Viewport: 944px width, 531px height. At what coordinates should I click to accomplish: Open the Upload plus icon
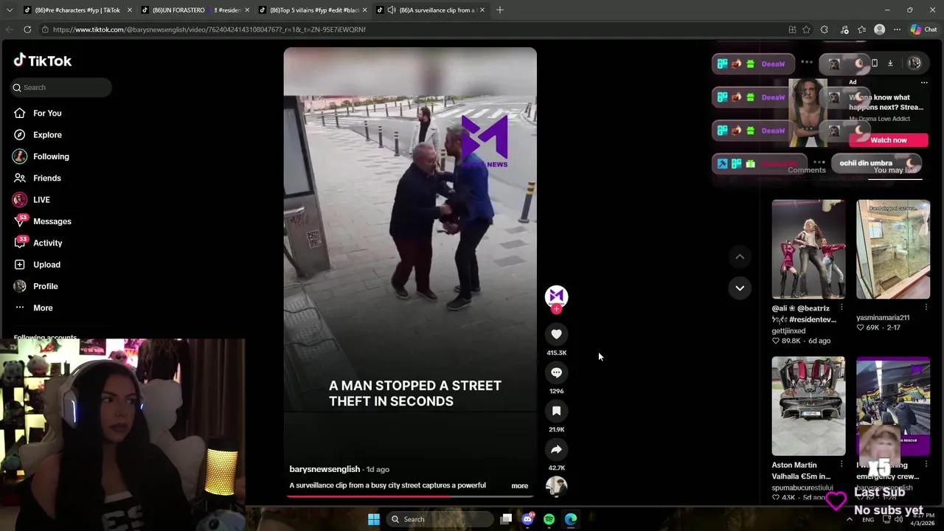[x=20, y=264]
